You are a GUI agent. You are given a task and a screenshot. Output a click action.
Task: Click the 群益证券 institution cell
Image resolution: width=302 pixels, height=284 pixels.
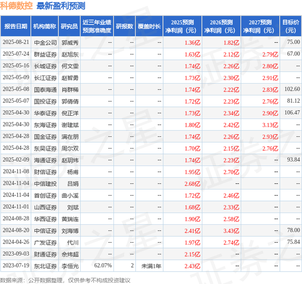[x=45, y=54]
